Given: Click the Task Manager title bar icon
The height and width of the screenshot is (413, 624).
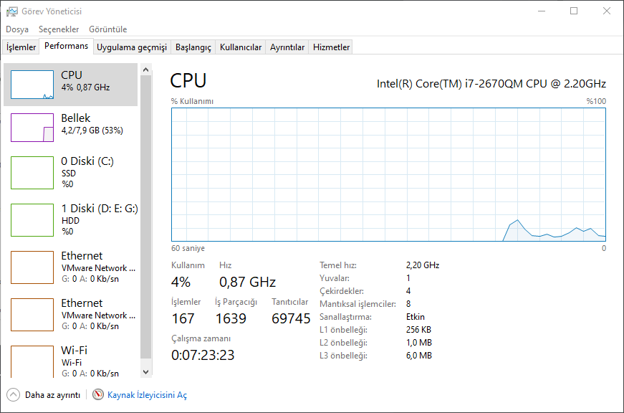Looking at the screenshot, I should [x=12, y=11].
